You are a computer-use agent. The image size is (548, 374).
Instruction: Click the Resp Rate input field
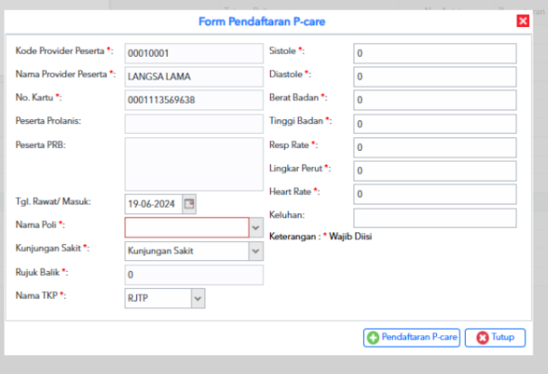pyautogui.click(x=435, y=147)
